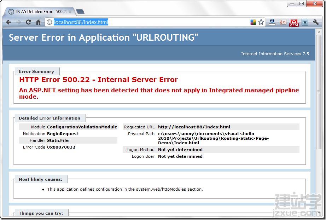Bookmark this page with the star

coord(261,22)
